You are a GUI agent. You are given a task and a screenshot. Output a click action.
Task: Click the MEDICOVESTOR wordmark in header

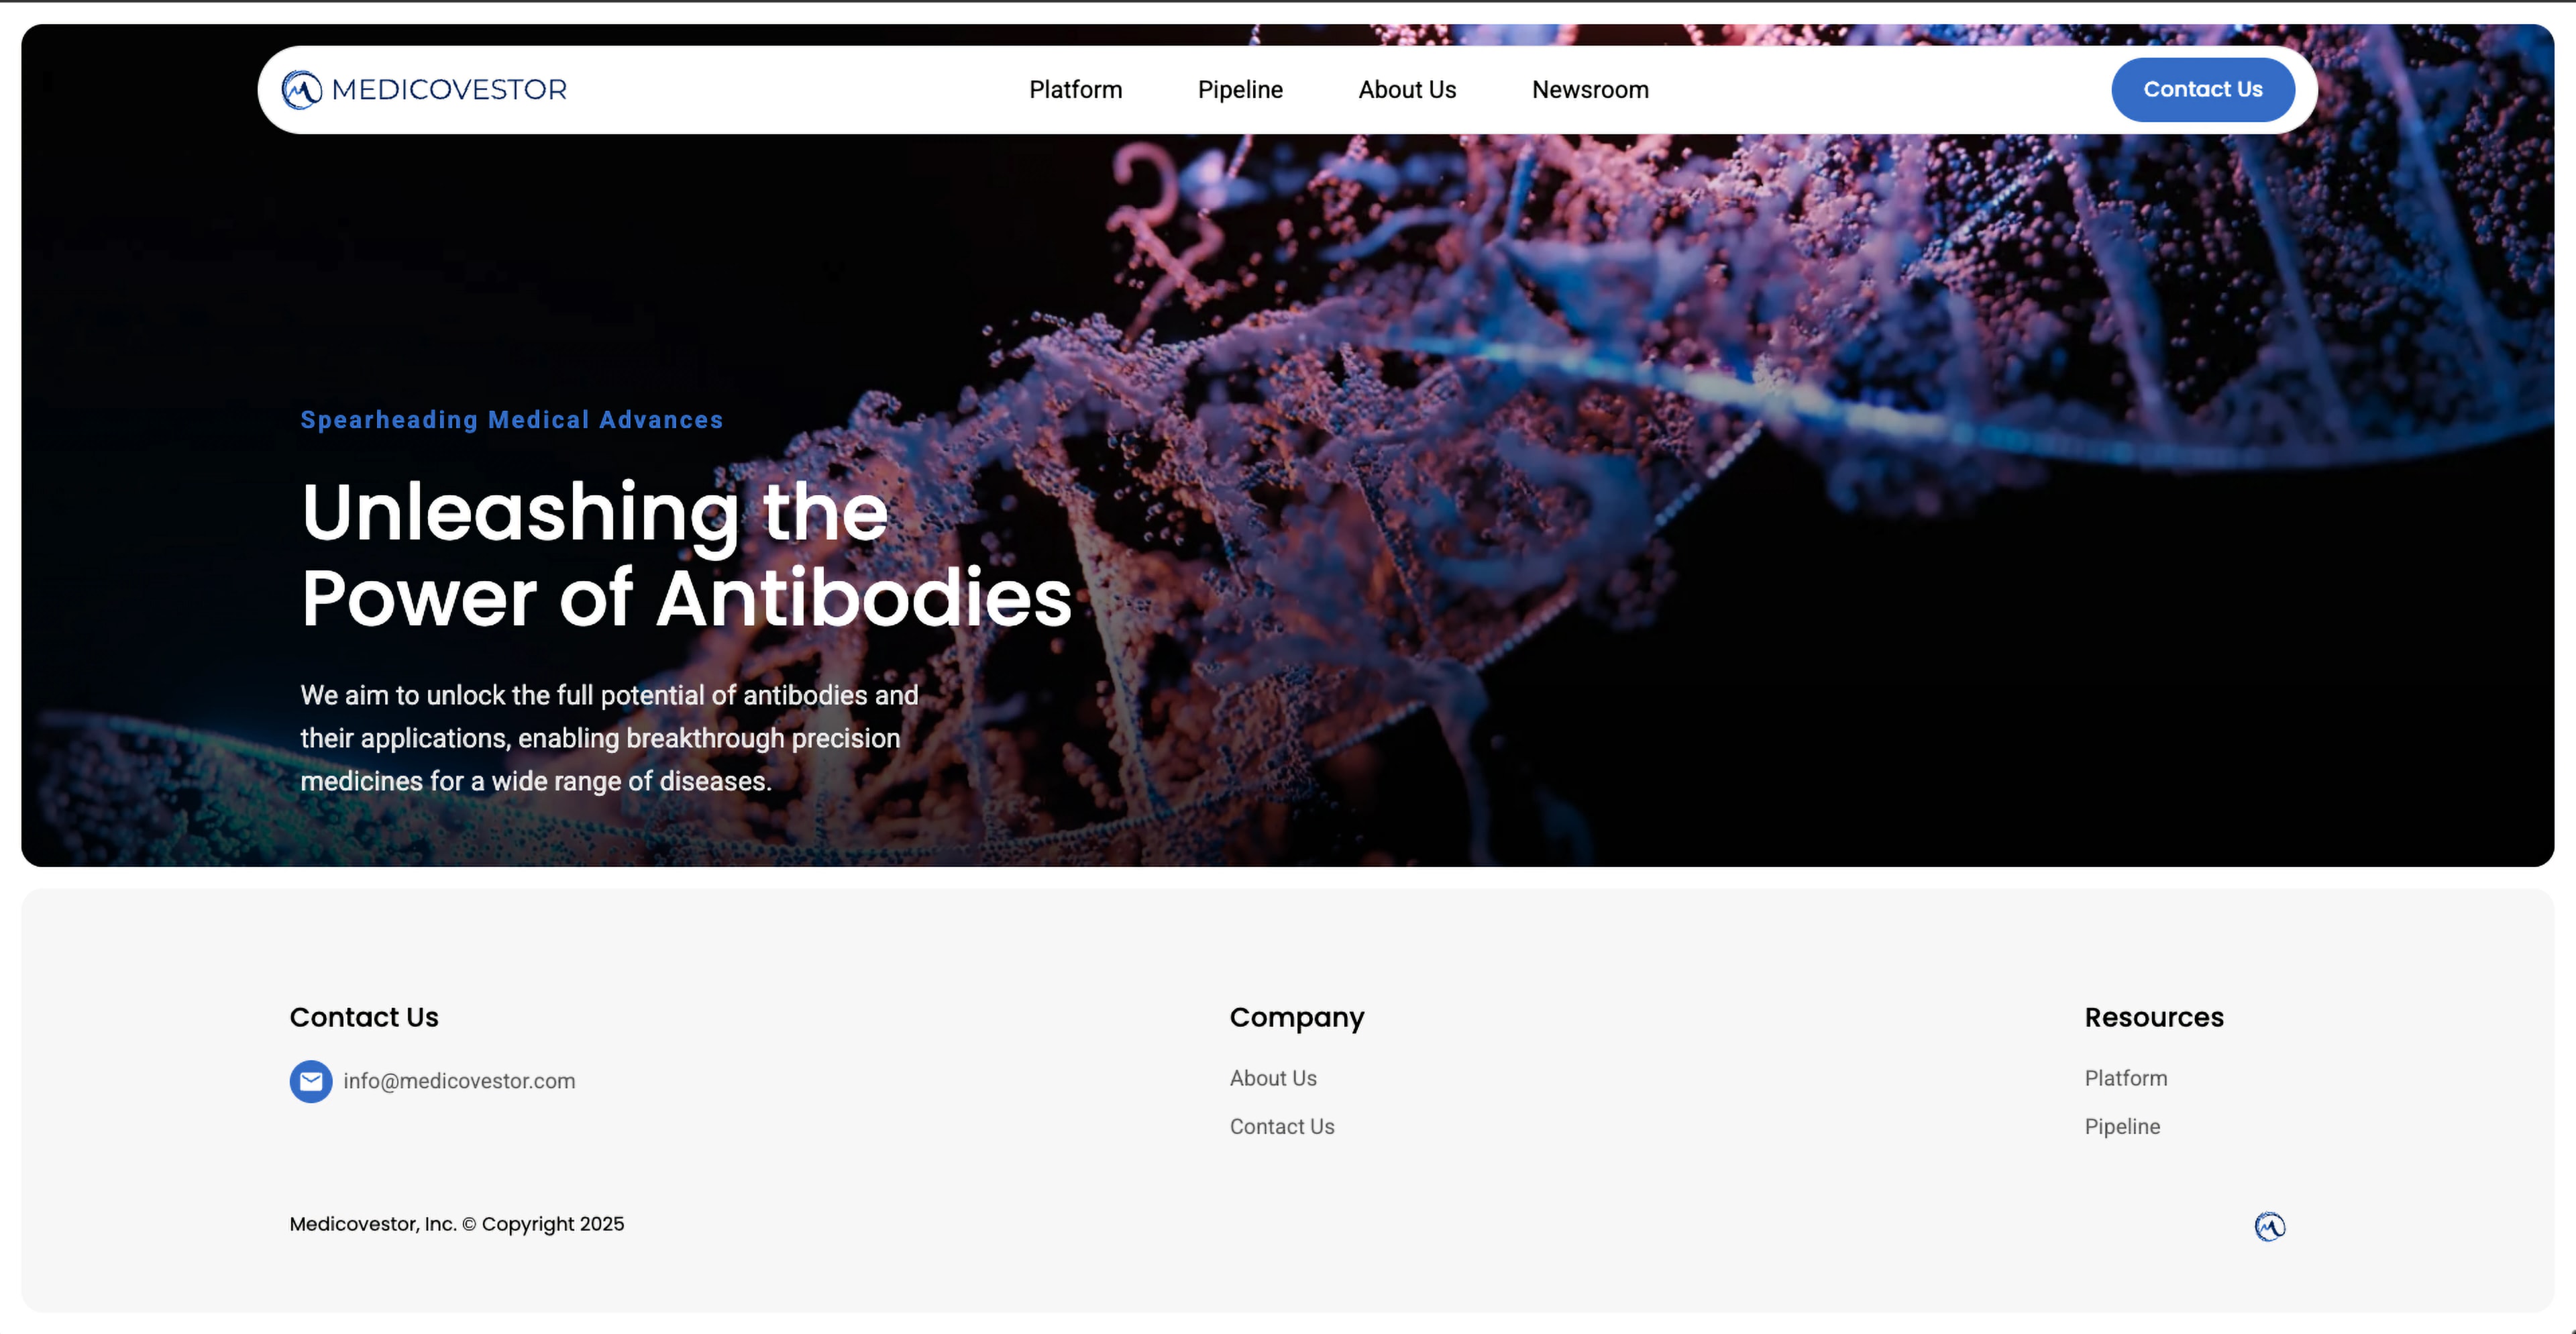click(x=449, y=90)
